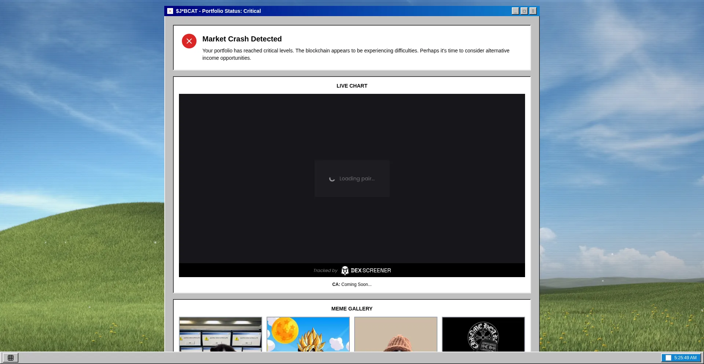704x364 pixels.
Task: Open the Chrome Hearts meme thumbnail
Action: click(483, 334)
